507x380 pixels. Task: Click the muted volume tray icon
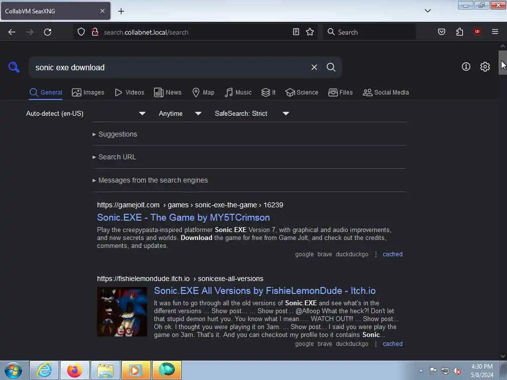[x=457, y=371]
